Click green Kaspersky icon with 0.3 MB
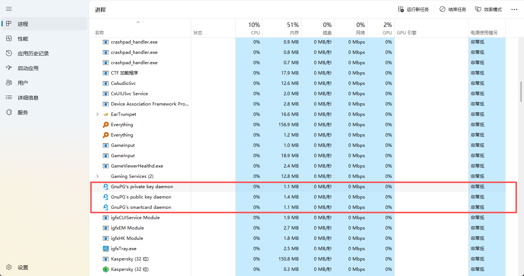This screenshot has height=276, width=524. click(106, 269)
